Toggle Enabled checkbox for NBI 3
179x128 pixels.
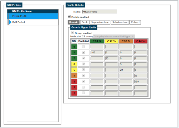click(83, 81)
